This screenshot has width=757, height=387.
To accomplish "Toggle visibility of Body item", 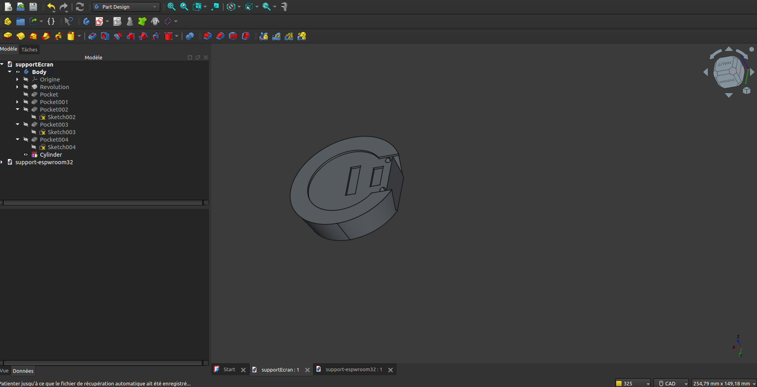I will coord(18,72).
